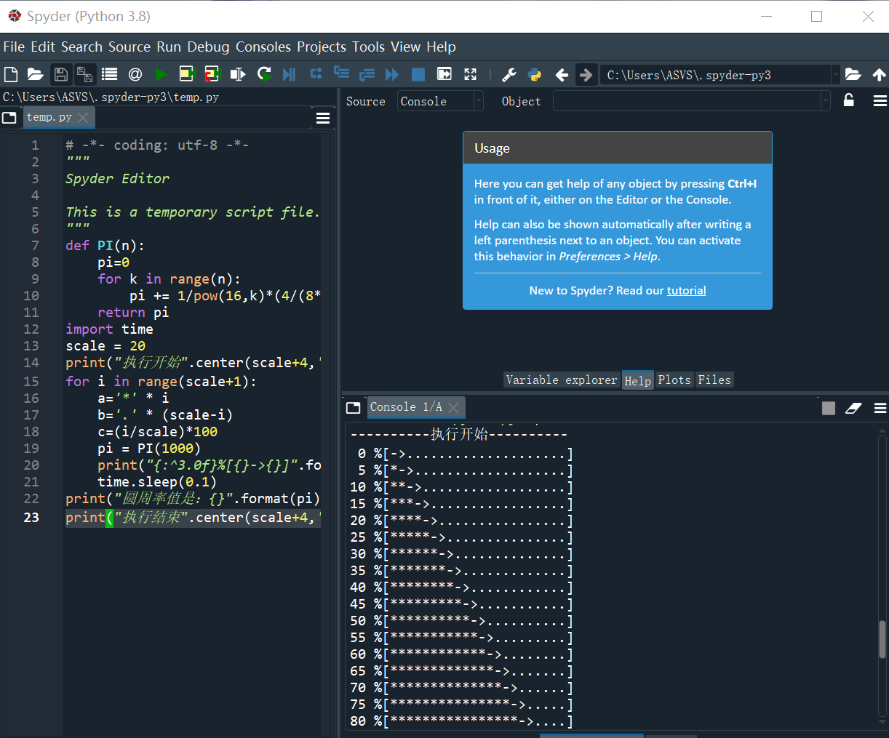Close the temp.py tab

83,118
